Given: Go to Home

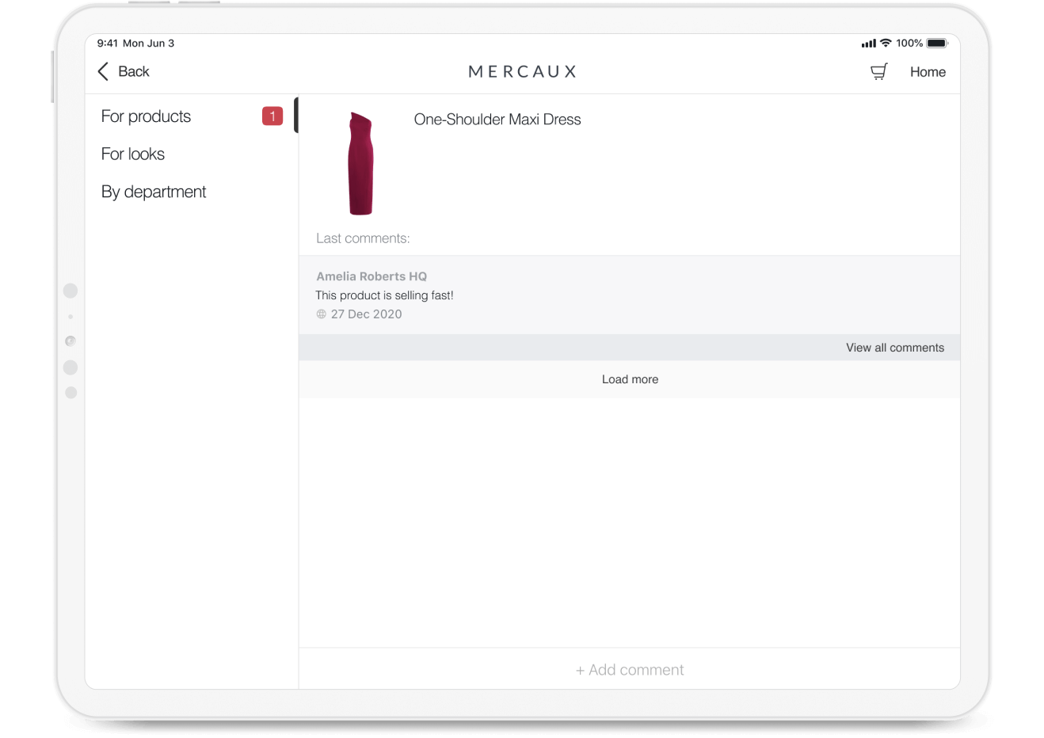Looking at the screenshot, I should coord(928,72).
